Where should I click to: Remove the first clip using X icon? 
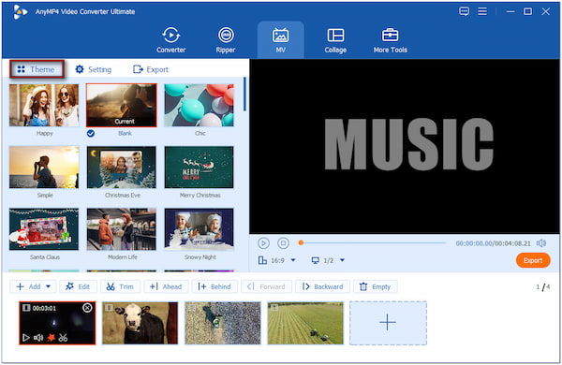pos(87,308)
